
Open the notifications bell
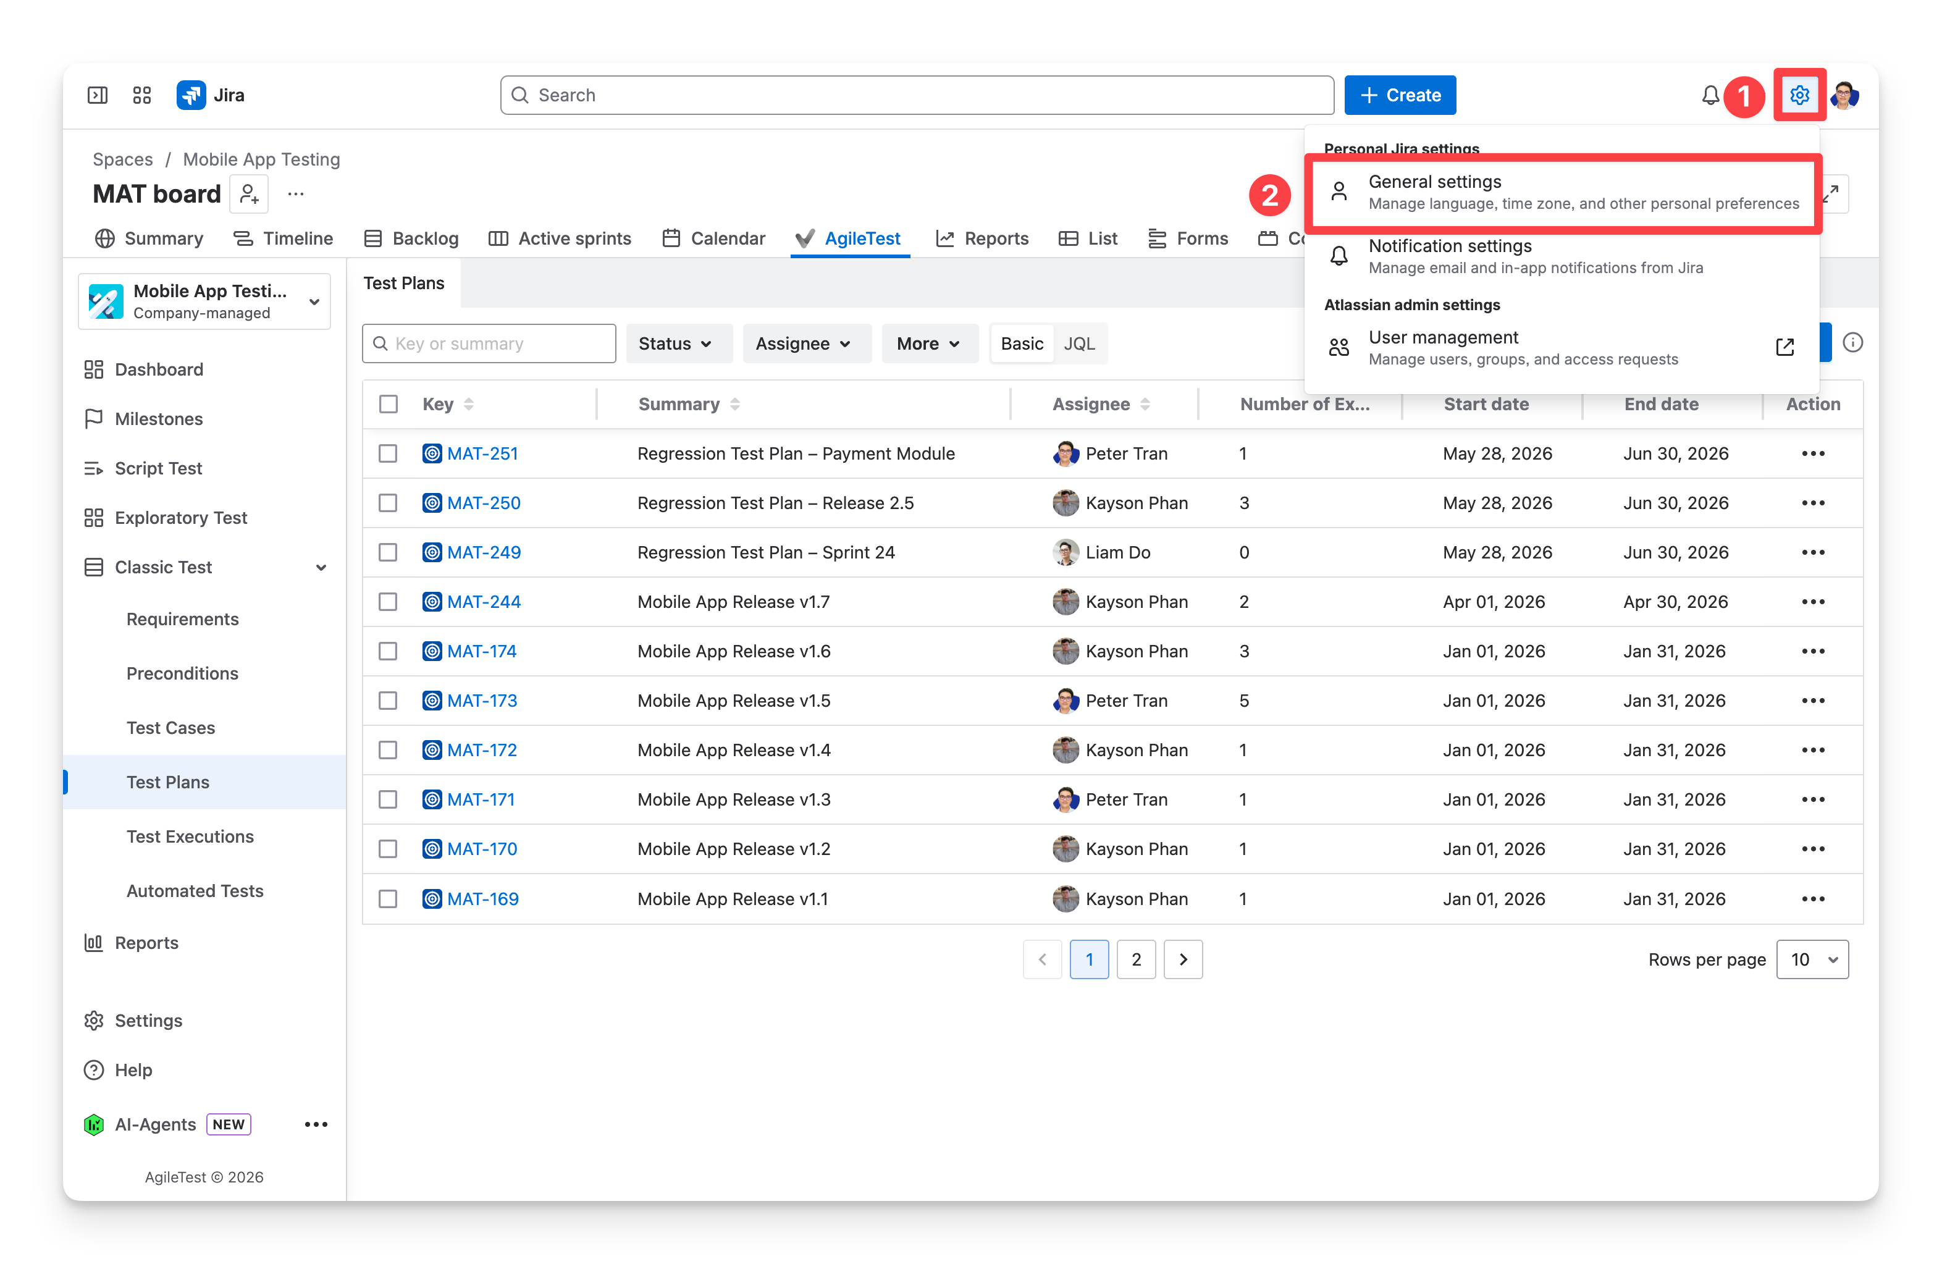pyautogui.click(x=1710, y=96)
